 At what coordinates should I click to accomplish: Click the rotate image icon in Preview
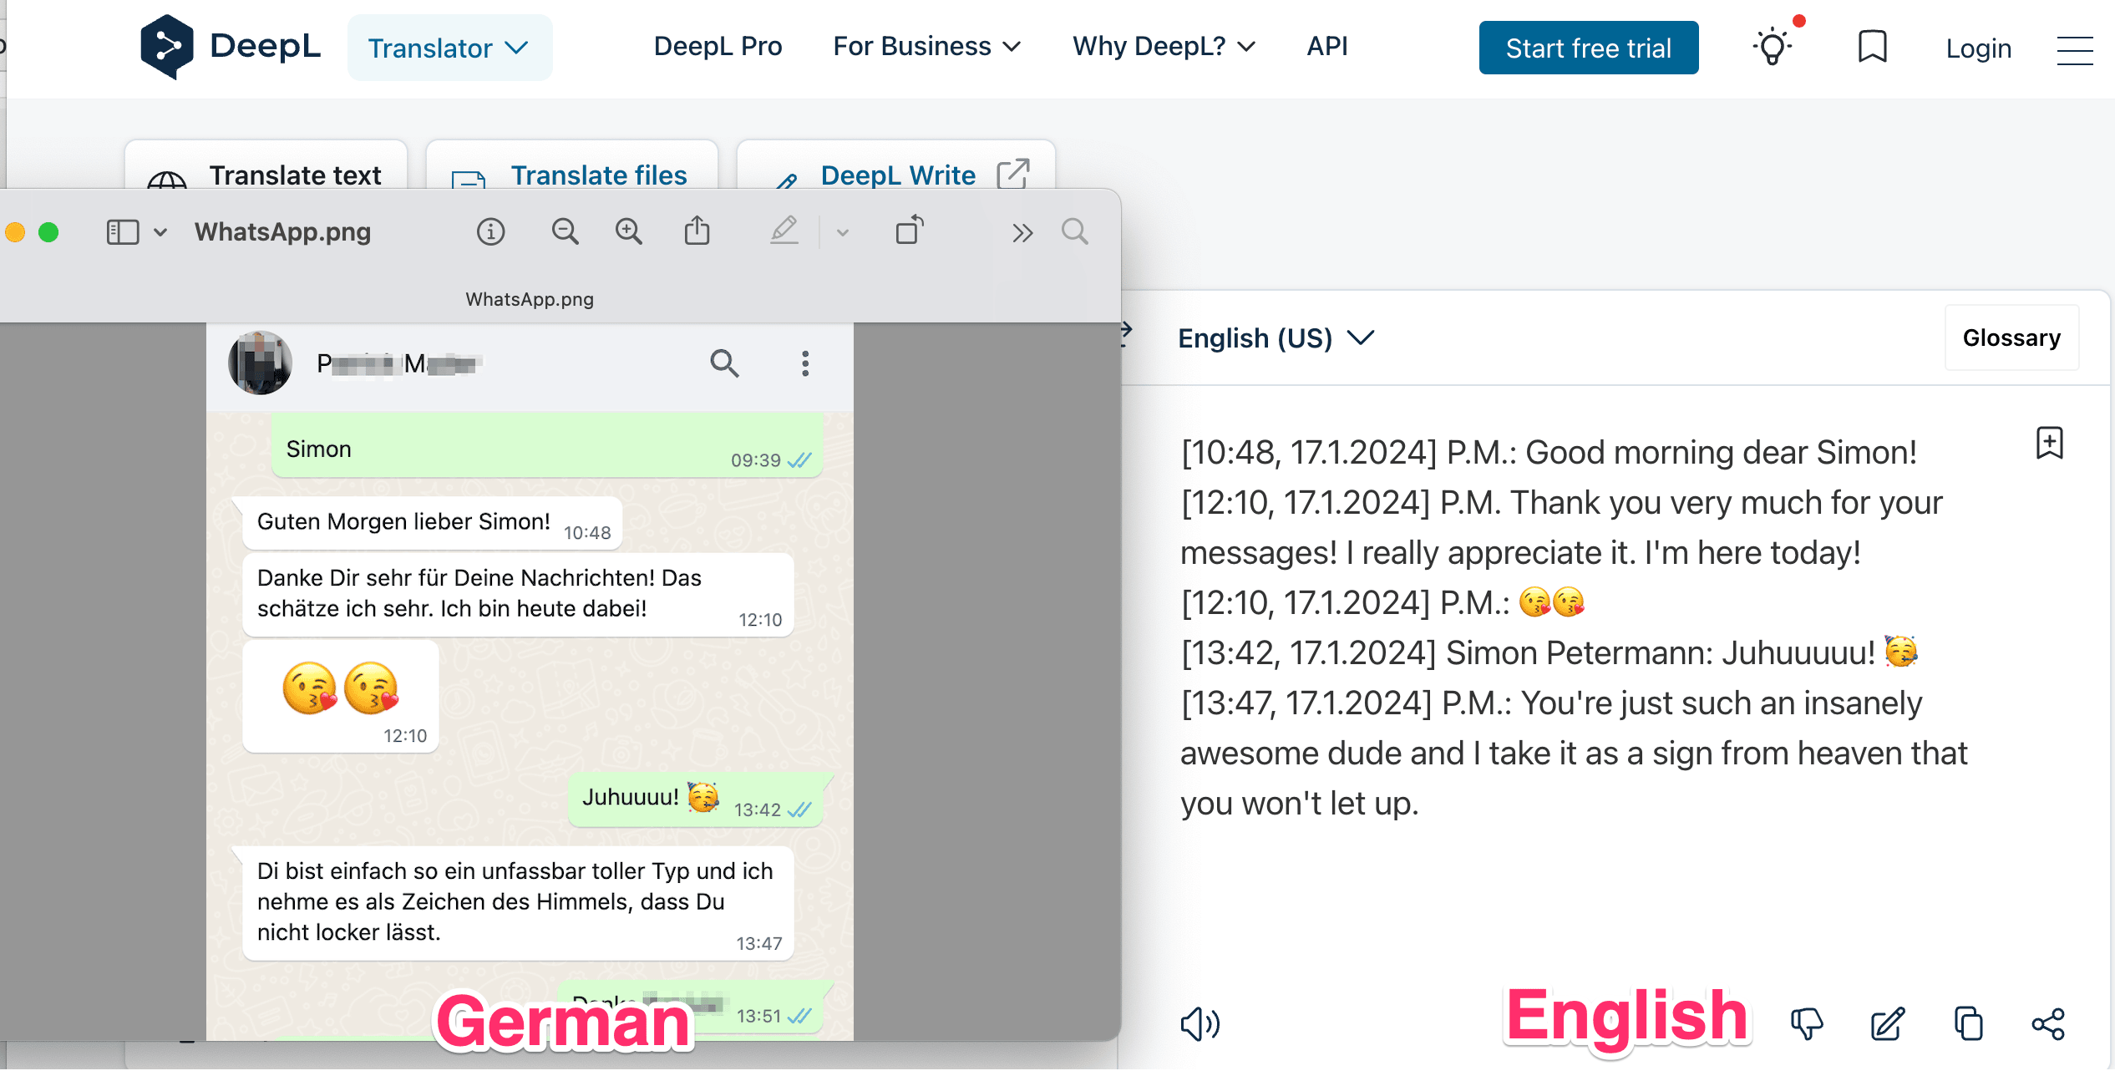click(x=909, y=231)
